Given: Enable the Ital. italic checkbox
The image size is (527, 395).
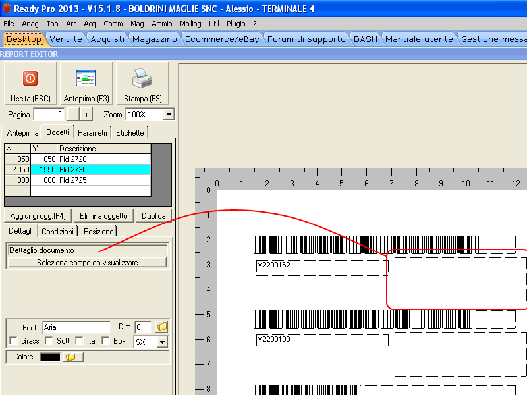Looking at the screenshot, I should (79, 341).
